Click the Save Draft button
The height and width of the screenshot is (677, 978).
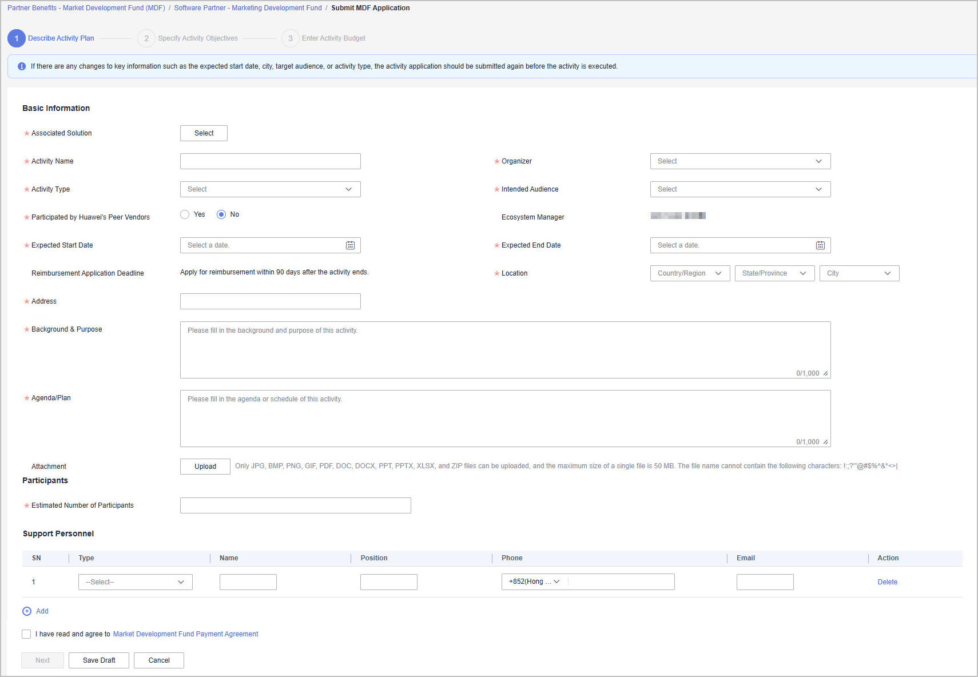[x=99, y=660]
